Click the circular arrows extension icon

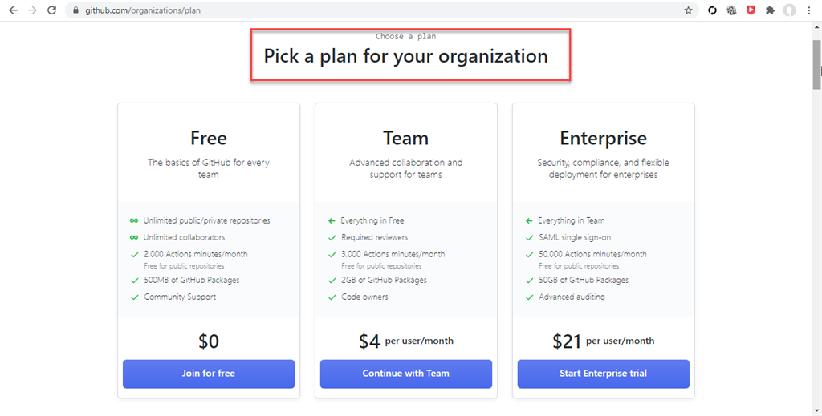pyautogui.click(x=712, y=10)
